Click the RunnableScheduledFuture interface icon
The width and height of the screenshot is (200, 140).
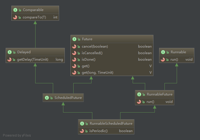(x=82, y=124)
